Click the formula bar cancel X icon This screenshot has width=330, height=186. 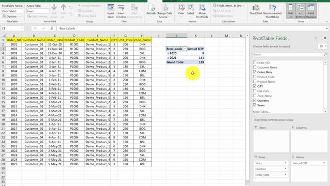pos(35,28)
